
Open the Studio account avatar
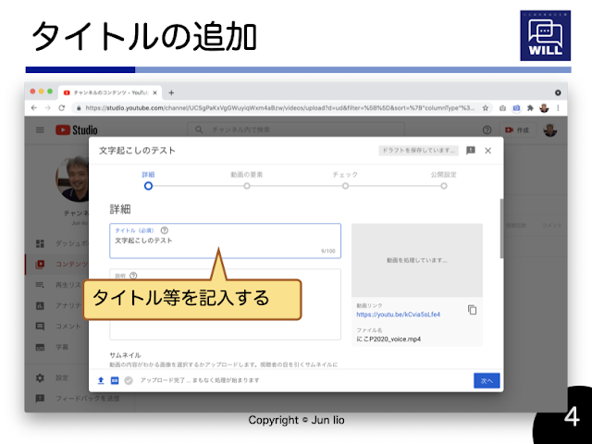pos(550,129)
